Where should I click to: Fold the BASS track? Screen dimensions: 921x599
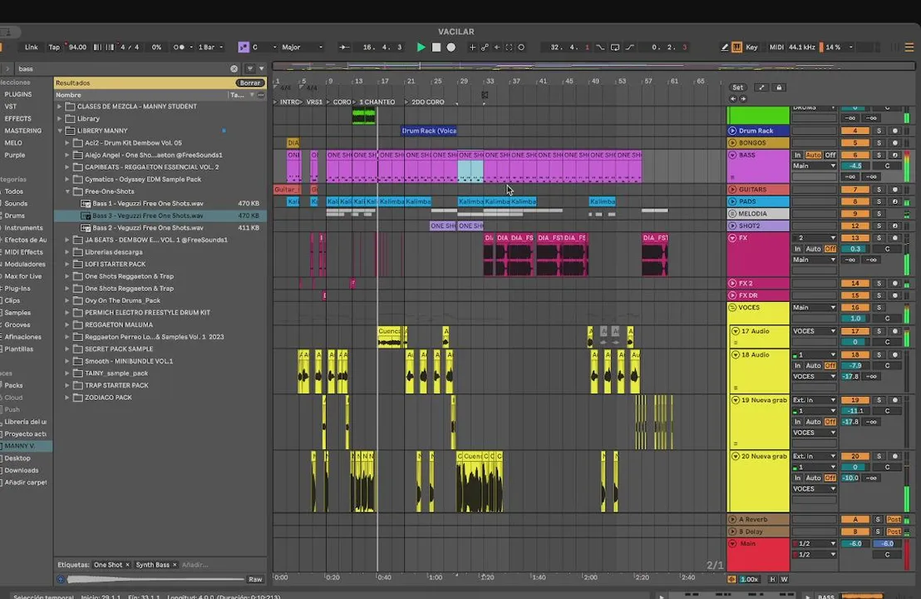click(x=732, y=155)
